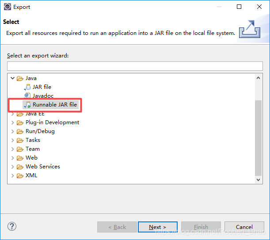Screen dimensions: 270x240
Task: Click the Runnable JAR file icon
Action: pyautogui.click(x=27, y=105)
